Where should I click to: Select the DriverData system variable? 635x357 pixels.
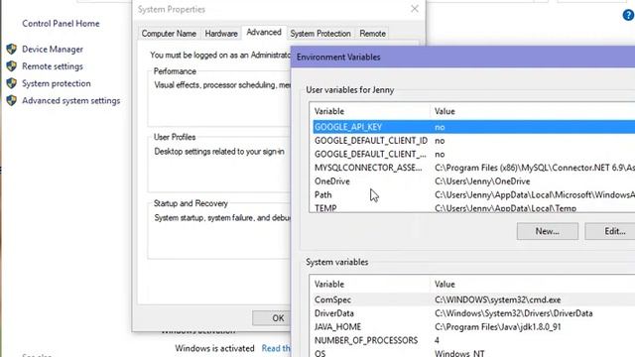[474, 313]
